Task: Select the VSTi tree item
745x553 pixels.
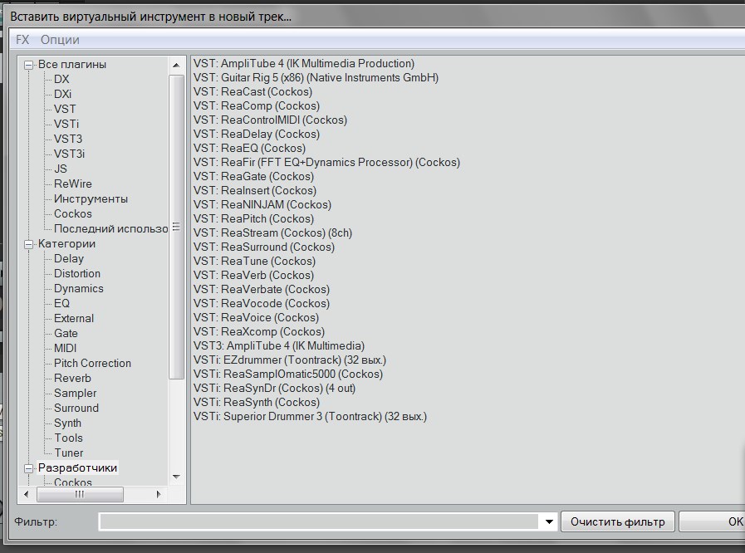Action: pos(66,124)
